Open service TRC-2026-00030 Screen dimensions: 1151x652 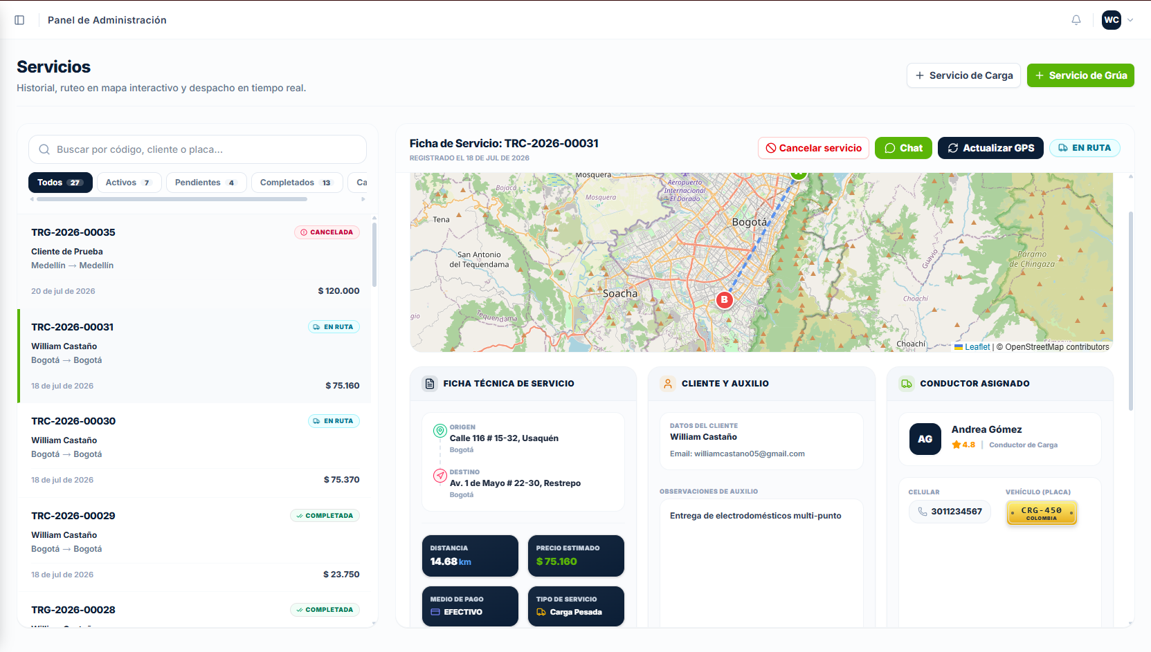pyautogui.click(x=195, y=450)
